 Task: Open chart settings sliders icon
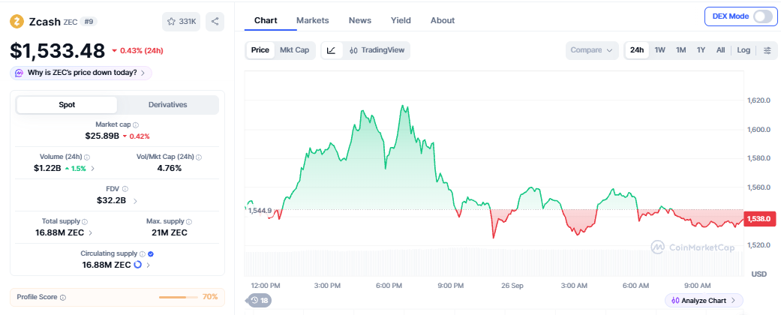click(x=767, y=50)
